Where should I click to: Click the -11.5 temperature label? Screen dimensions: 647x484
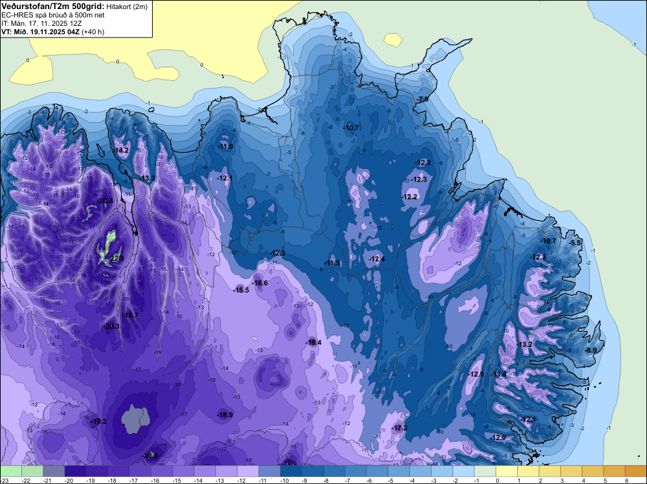[x=332, y=263]
